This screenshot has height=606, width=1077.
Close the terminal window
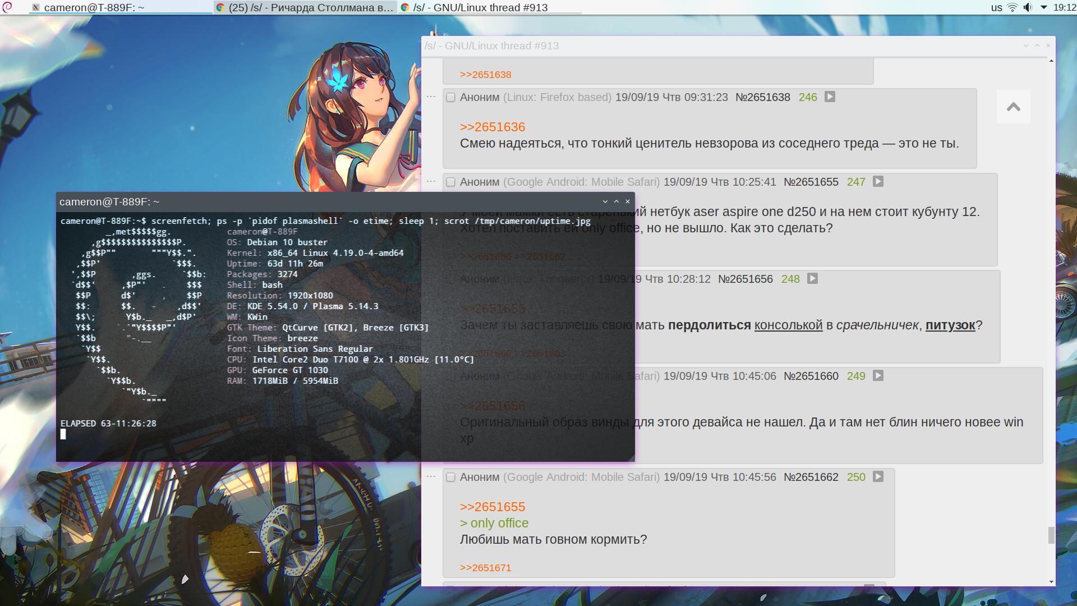pyautogui.click(x=628, y=201)
